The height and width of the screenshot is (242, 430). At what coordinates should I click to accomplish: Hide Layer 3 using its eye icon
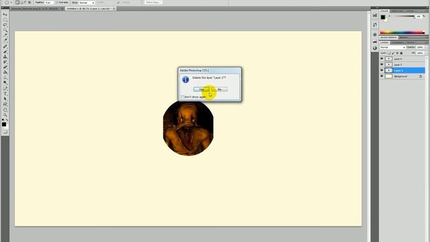click(382, 65)
